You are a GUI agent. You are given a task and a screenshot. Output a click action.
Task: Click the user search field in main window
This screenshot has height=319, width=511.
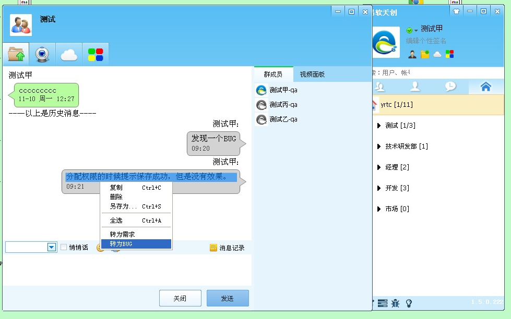tap(438, 72)
